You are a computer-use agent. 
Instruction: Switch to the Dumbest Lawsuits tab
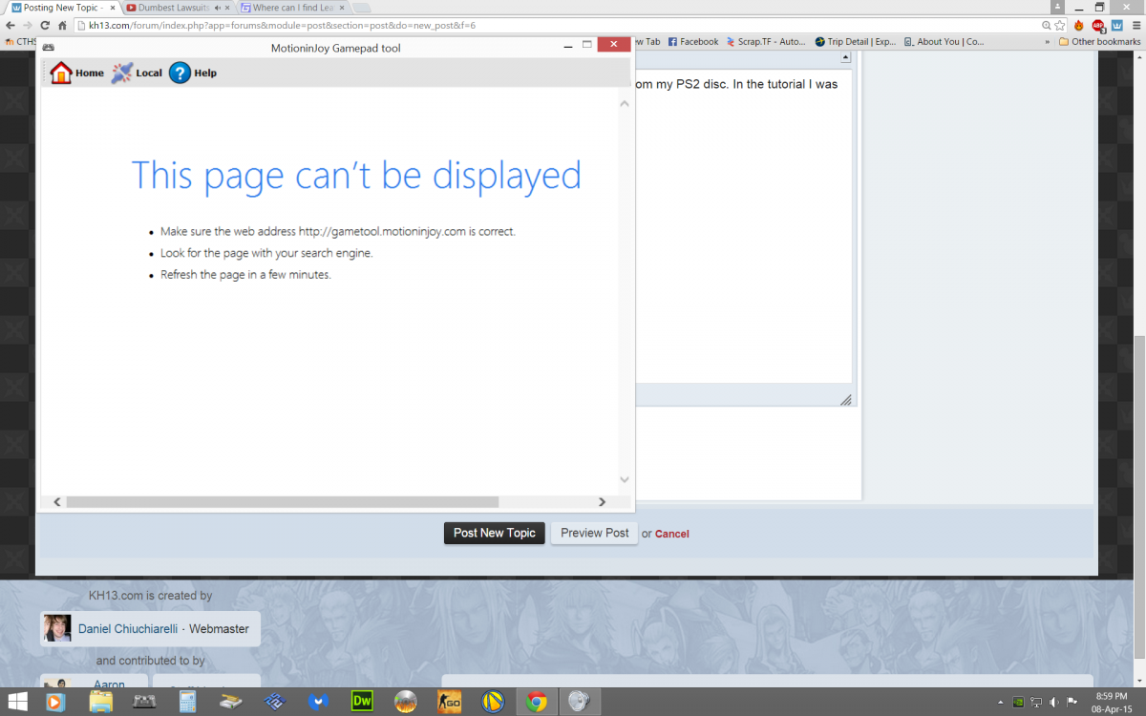click(172, 8)
